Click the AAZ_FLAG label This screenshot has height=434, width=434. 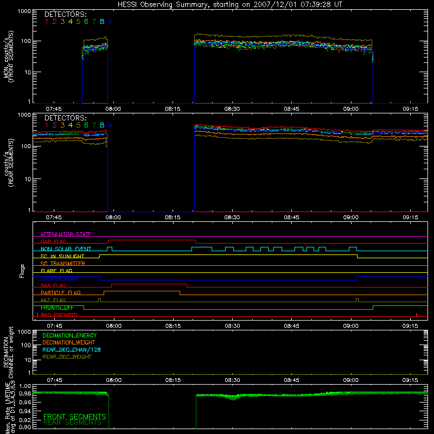pyautogui.click(x=53, y=300)
